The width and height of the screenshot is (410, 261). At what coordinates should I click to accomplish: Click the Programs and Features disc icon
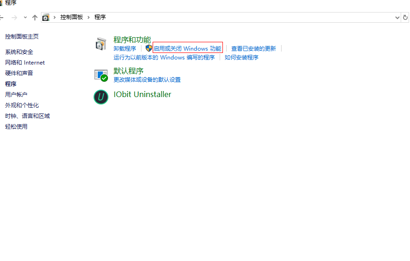[101, 44]
